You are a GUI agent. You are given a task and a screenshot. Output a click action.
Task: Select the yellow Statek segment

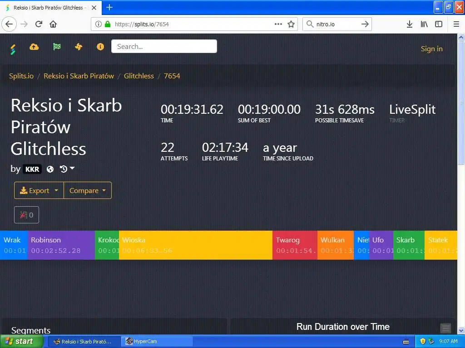[440, 245]
